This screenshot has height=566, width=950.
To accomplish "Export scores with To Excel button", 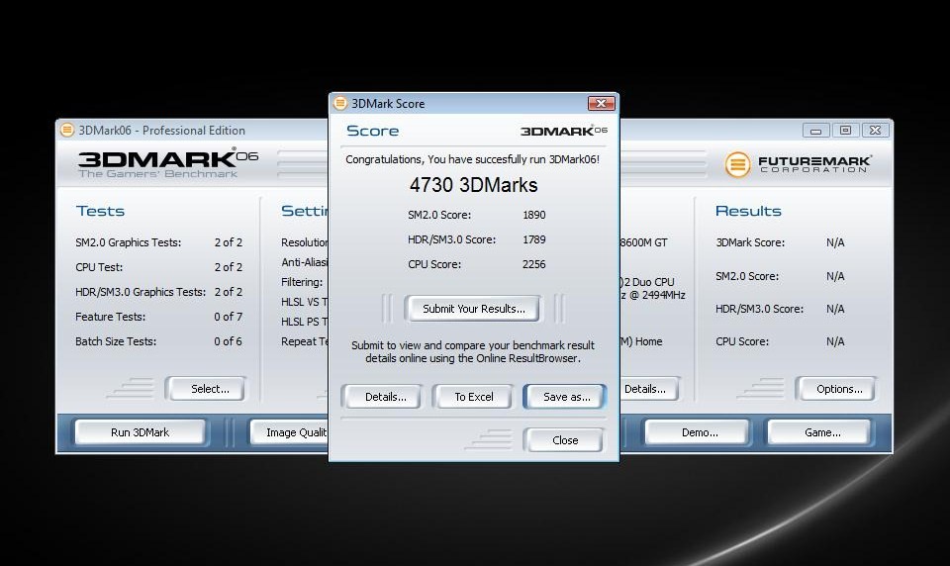I will point(474,397).
